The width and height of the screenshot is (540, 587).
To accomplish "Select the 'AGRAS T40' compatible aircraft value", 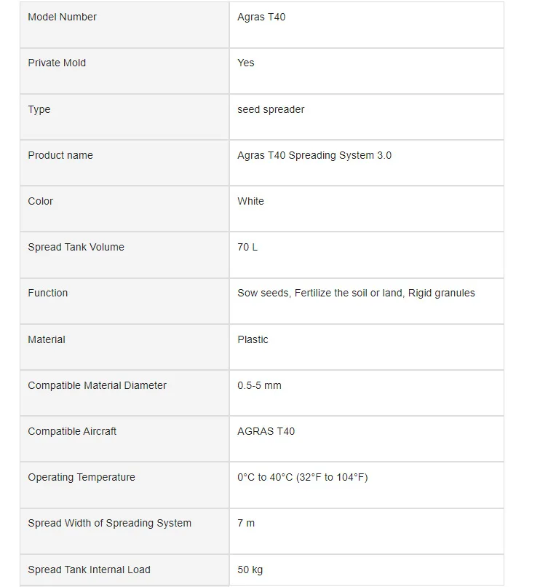I will point(266,431).
